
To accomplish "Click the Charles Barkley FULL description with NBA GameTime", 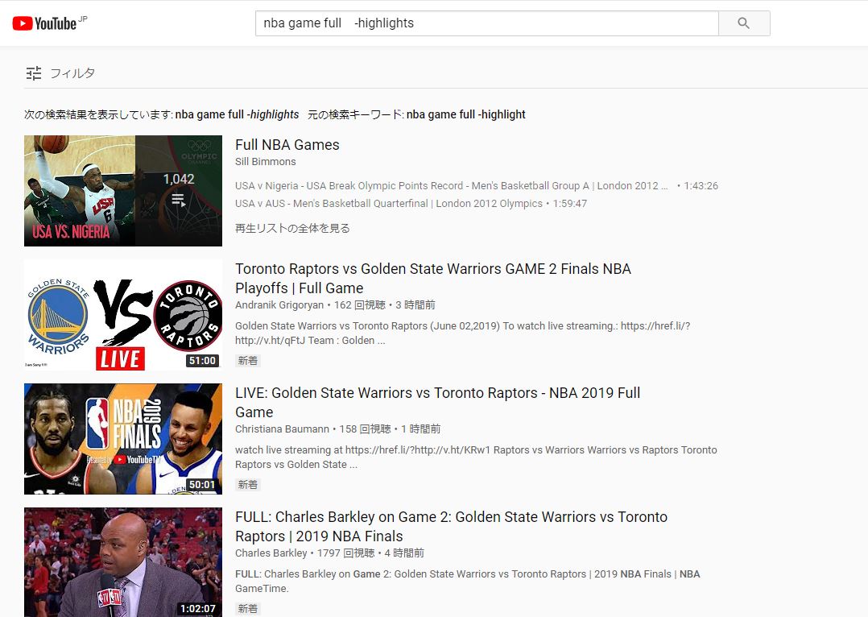I will [467, 582].
